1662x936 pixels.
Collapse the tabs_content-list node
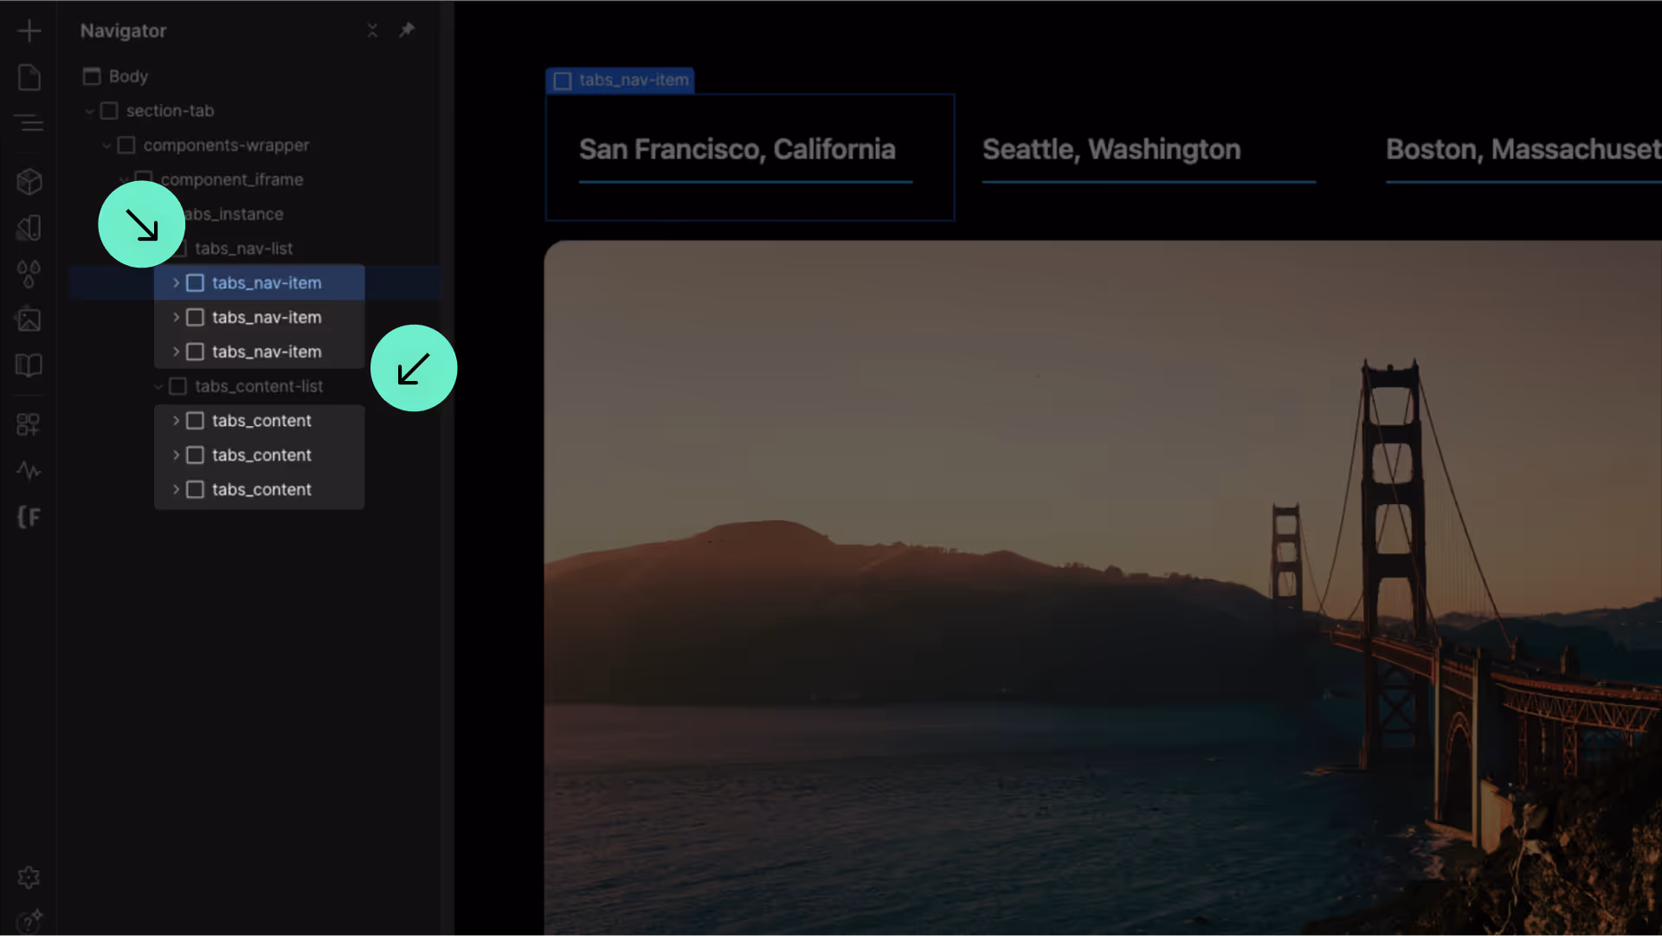click(158, 387)
